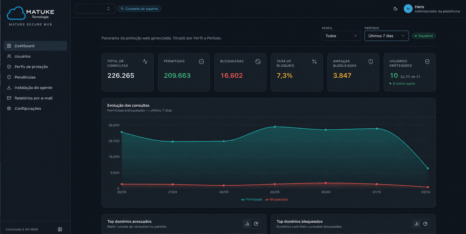Switch Top domínios acessados to pie chart

tap(256, 224)
